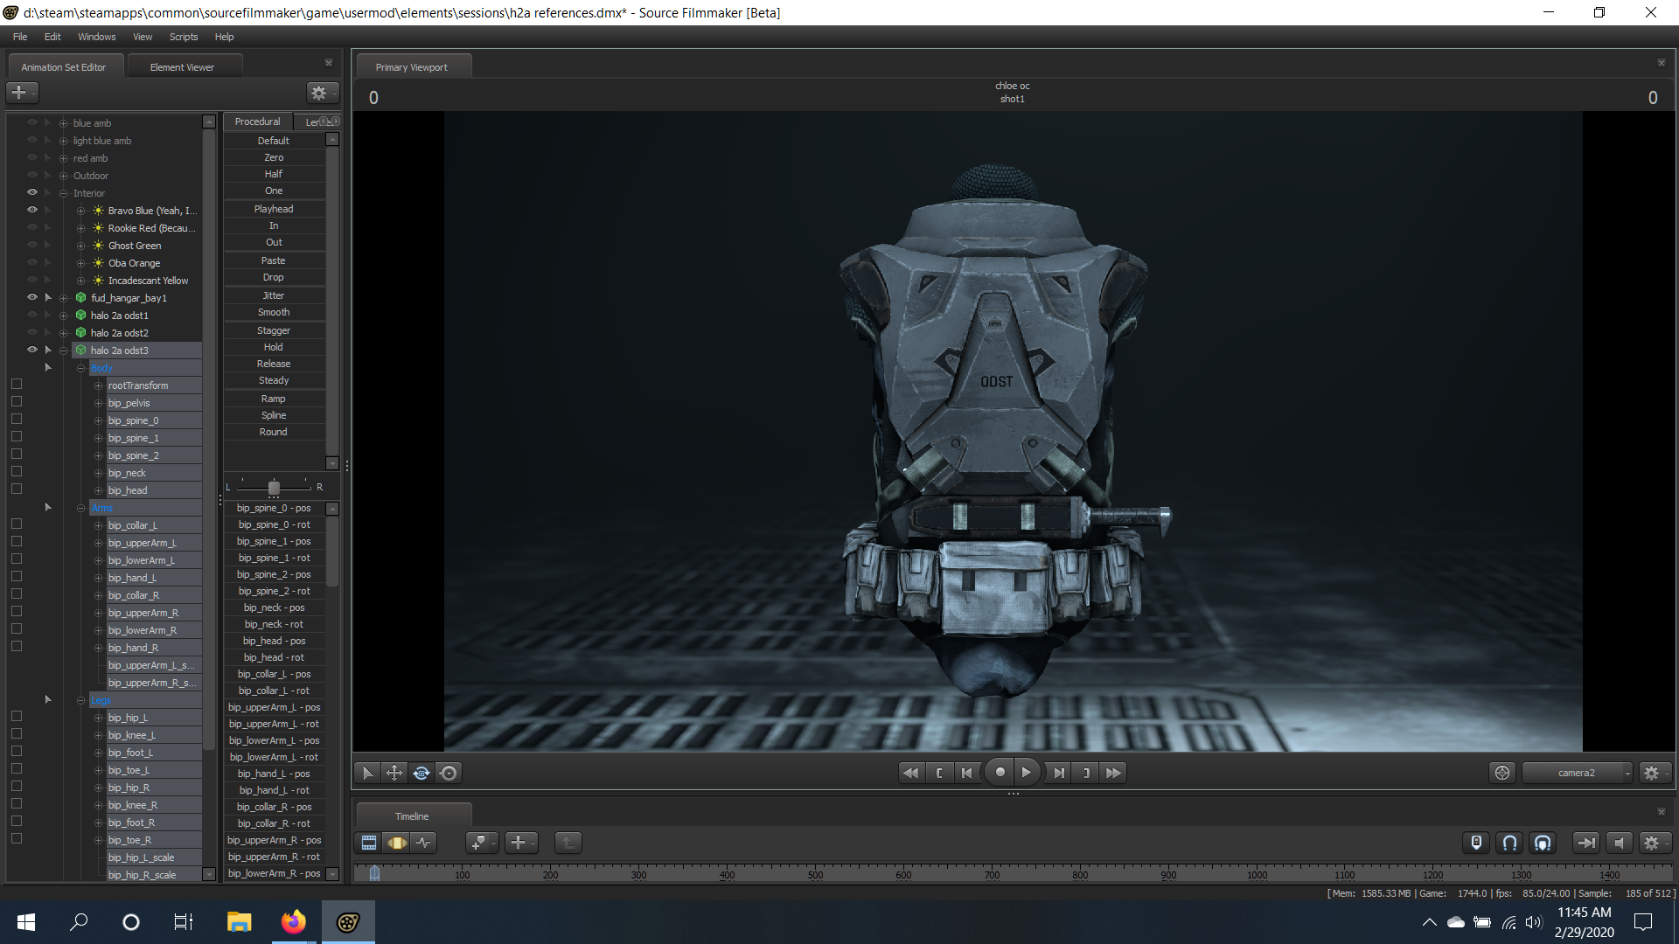Viewport: 1679px width, 944px height.
Task: Collapse the Arms control group
Action: [80, 508]
